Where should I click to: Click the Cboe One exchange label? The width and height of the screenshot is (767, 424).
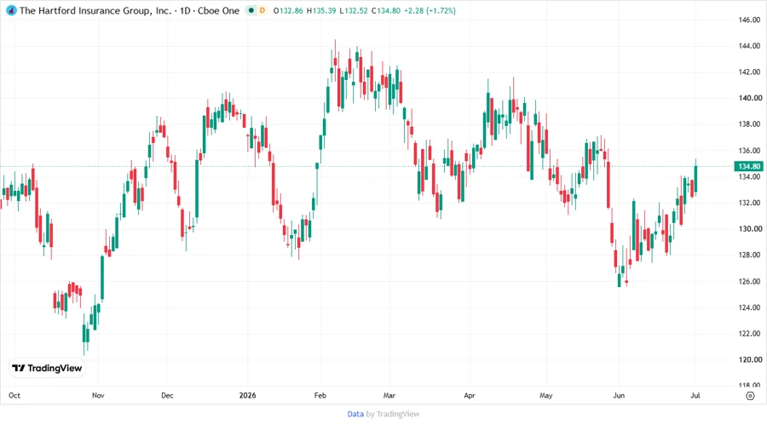pyautogui.click(x=219, y=10)
